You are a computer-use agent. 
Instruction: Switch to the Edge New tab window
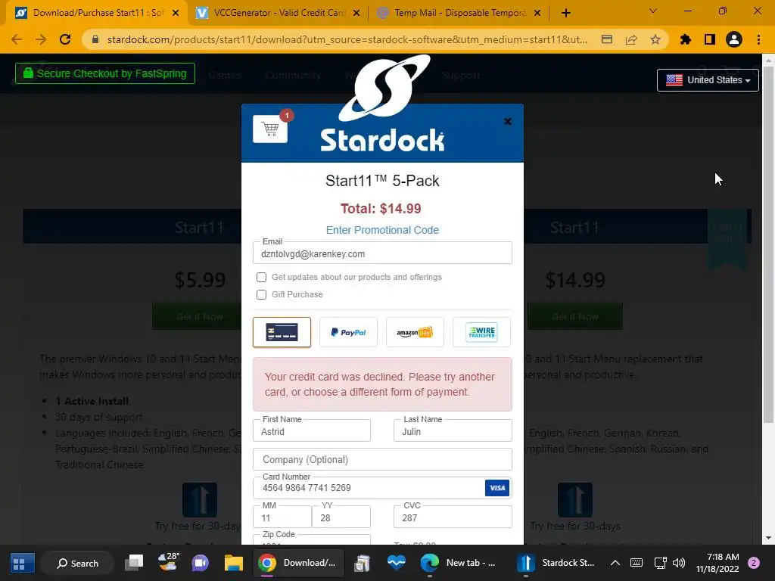pyautogui.click(x=458, y=563)
